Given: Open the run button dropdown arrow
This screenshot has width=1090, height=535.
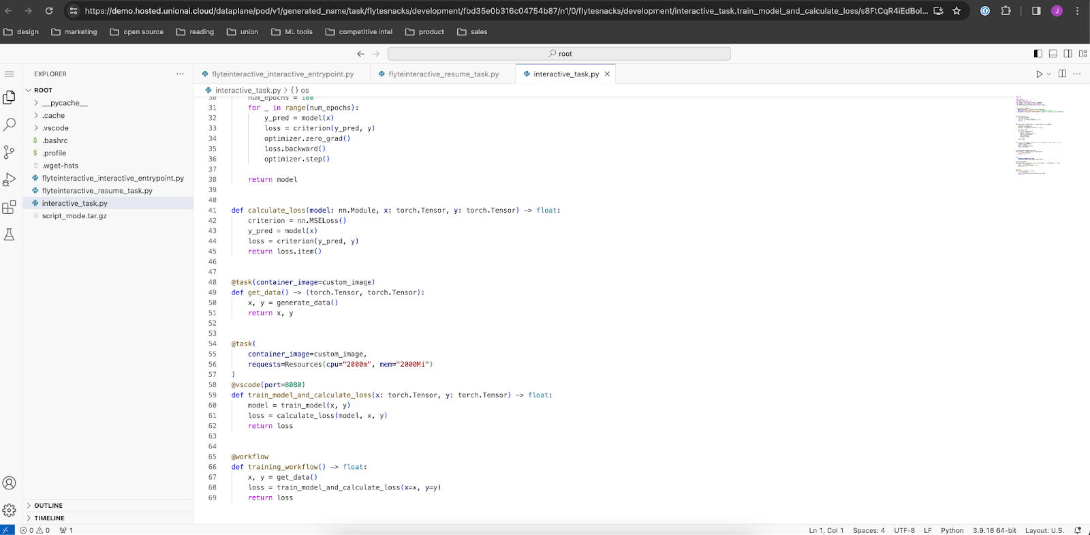Looking at the screenshot, I should coord(1049,74).
